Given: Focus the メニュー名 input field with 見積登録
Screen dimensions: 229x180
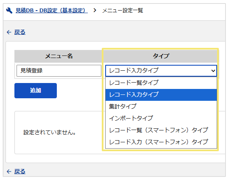Looking at the screenshot, I should pos(59,71).
